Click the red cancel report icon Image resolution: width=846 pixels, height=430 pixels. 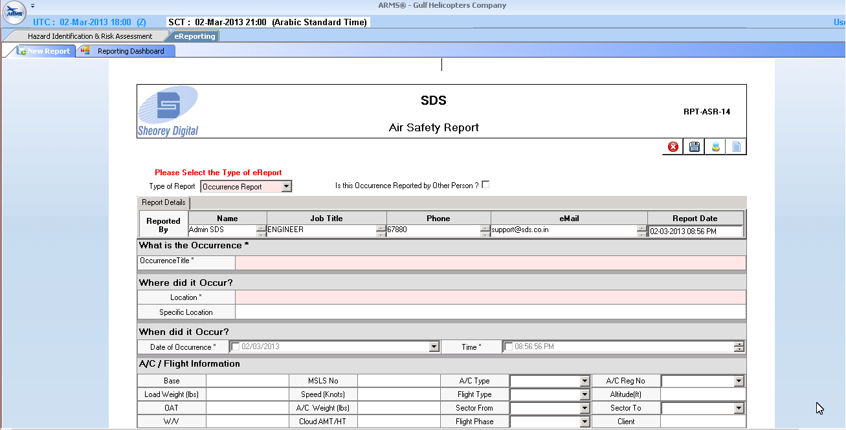click(x=673, y=147)
